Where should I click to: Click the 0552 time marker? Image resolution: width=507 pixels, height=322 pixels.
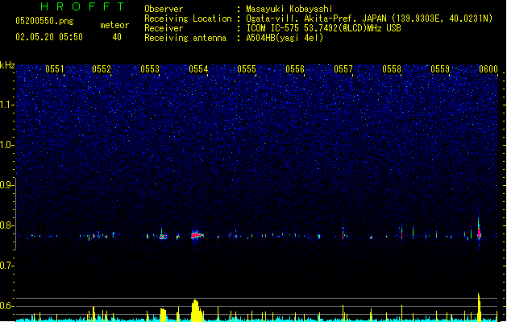pyautogui.click(x=102, y=69)
